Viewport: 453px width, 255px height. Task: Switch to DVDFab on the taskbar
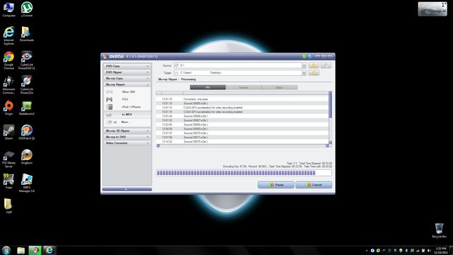tap(35, 250)
